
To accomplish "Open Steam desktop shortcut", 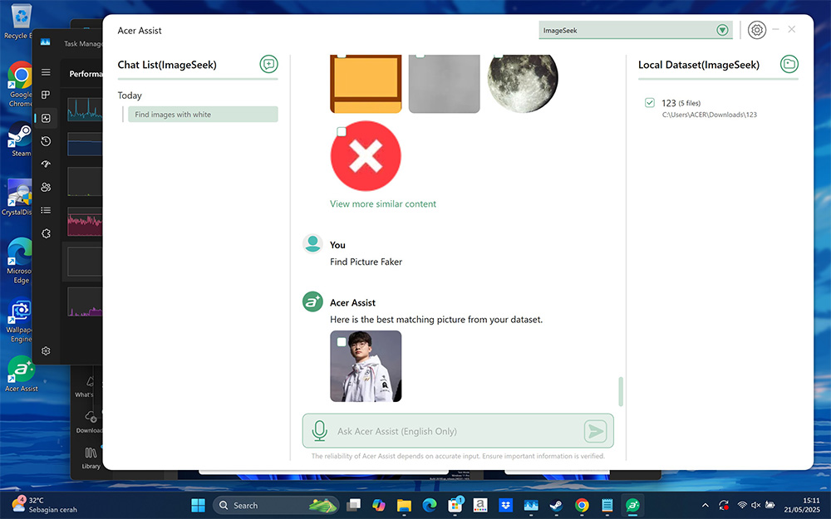I will [20, 140].
